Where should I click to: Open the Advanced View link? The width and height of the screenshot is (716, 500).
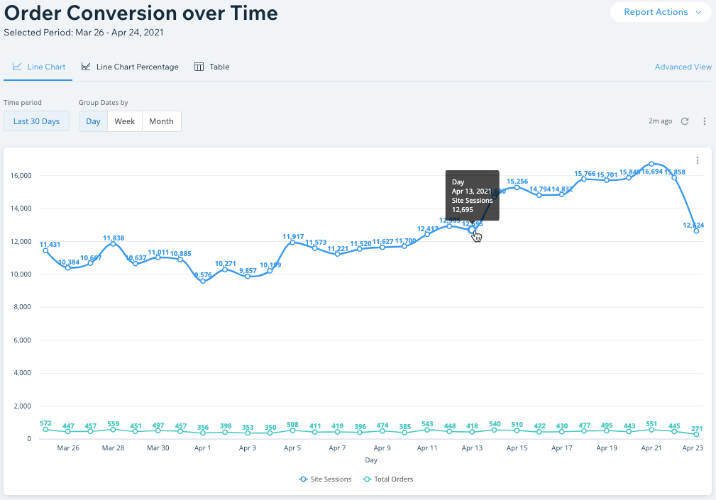tap(683, 67)
